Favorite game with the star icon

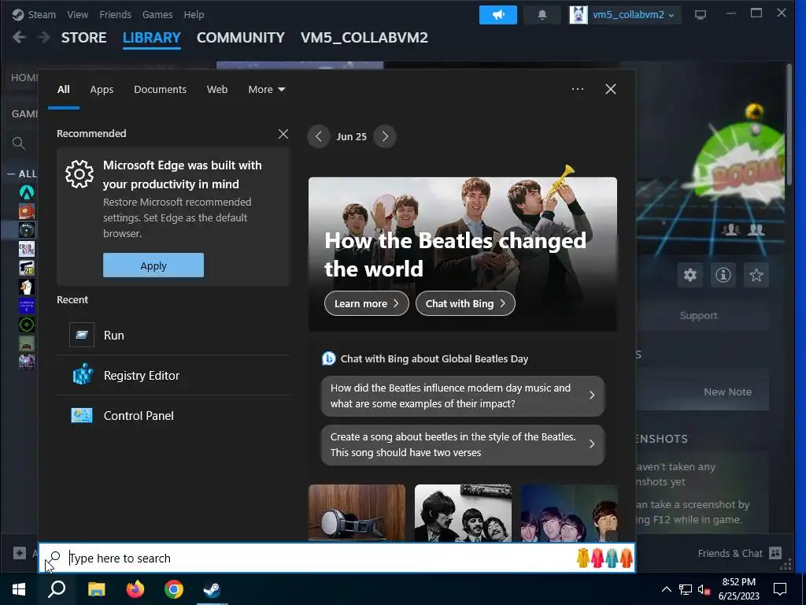(756, 275)
